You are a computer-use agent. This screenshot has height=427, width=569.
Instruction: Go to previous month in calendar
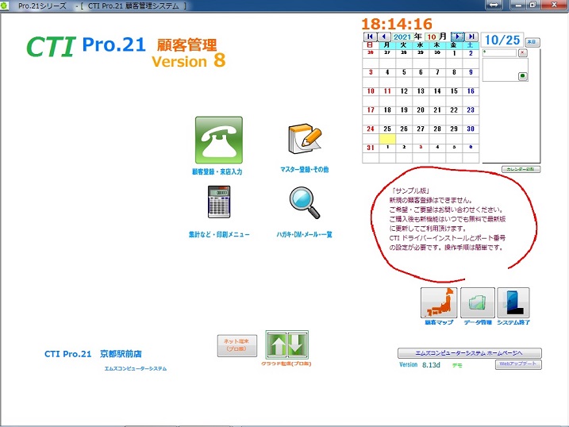(384, 37)
